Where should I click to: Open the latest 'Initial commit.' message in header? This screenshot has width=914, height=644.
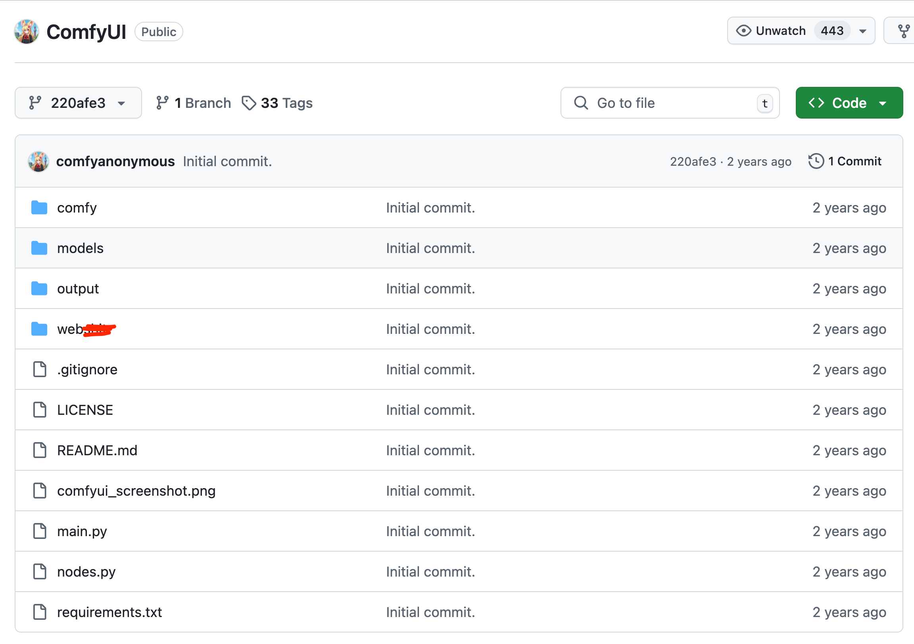click(x=227, y=161)
